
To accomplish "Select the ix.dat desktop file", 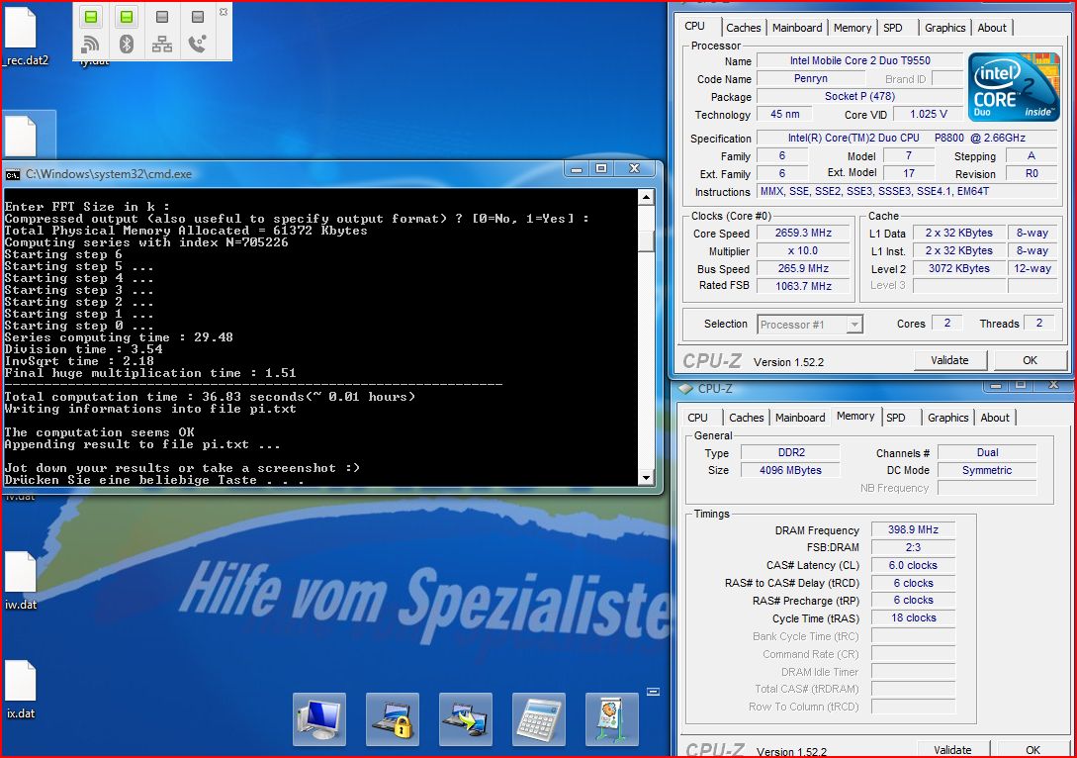I will [21, 690].
